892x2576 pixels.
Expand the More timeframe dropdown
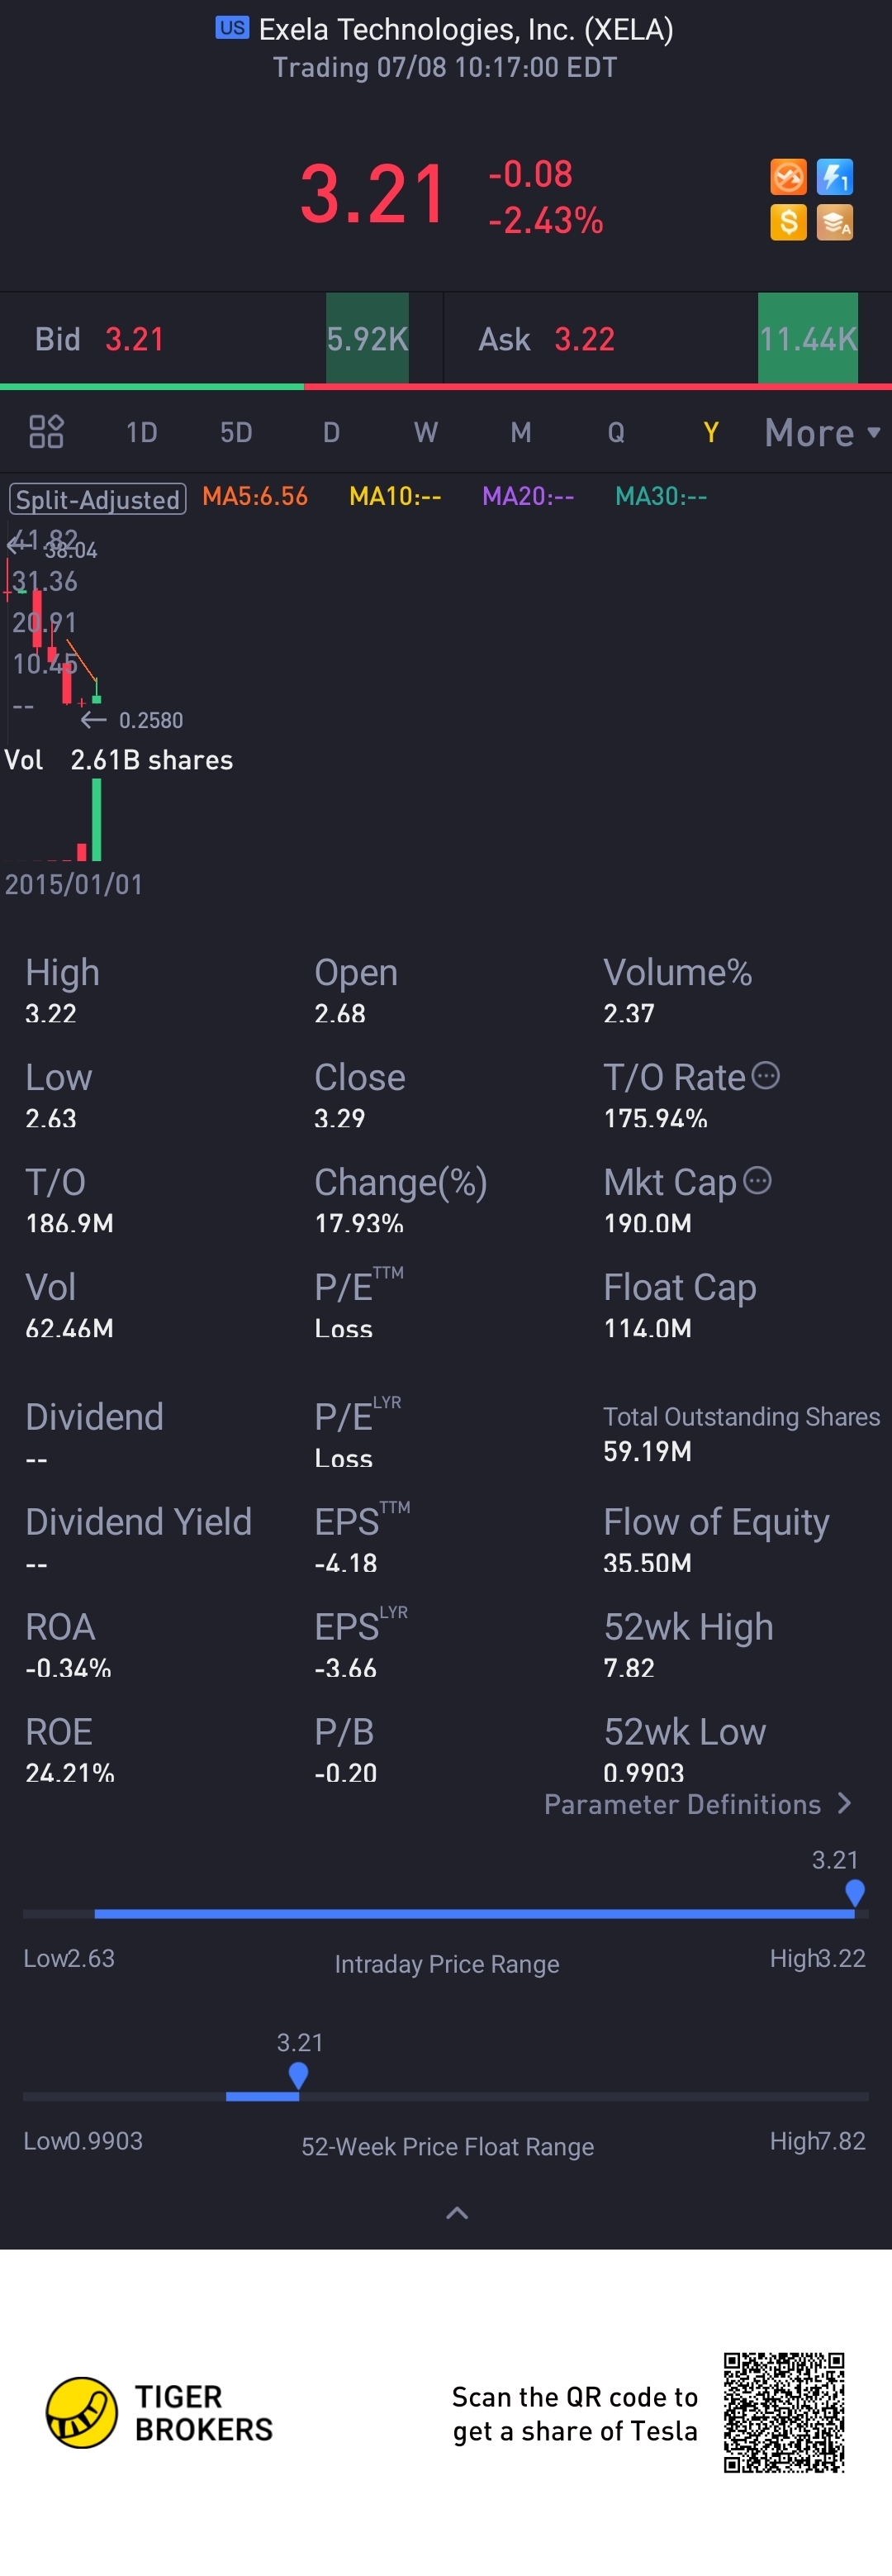[821, 433]
